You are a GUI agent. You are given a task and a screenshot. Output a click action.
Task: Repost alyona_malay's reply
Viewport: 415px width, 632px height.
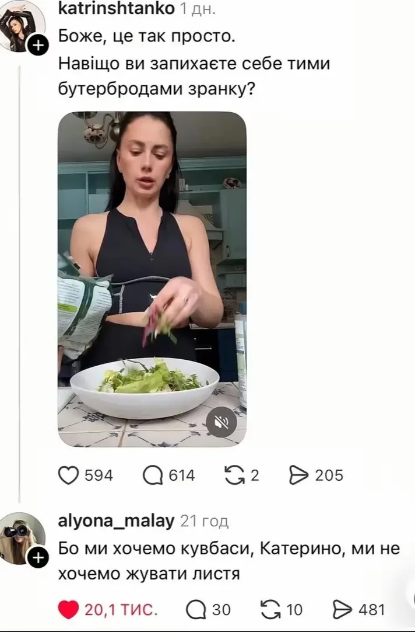[x=271, y=609]
